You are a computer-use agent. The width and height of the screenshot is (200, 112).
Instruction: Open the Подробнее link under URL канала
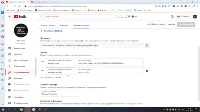(135, 41)
